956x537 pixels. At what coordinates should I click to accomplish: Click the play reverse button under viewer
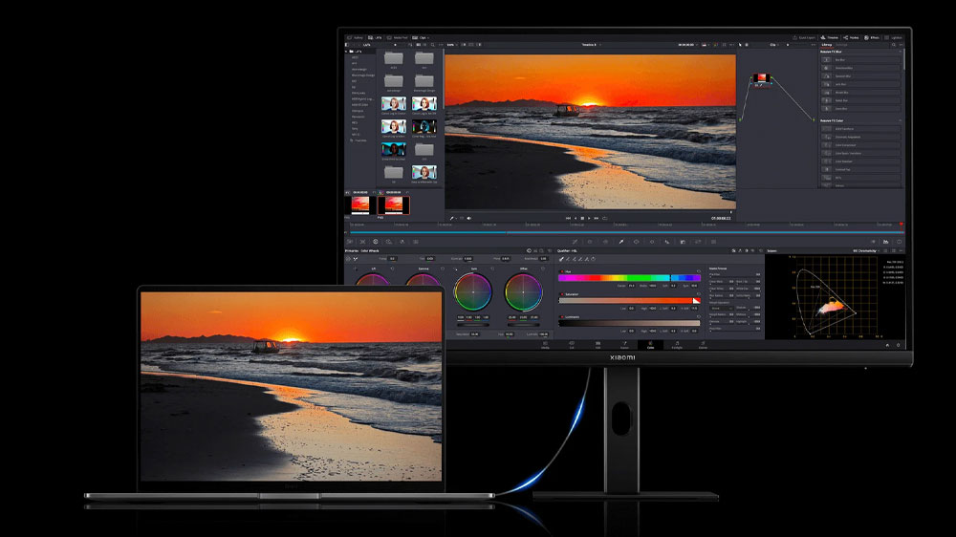click(x=576, y=218)
